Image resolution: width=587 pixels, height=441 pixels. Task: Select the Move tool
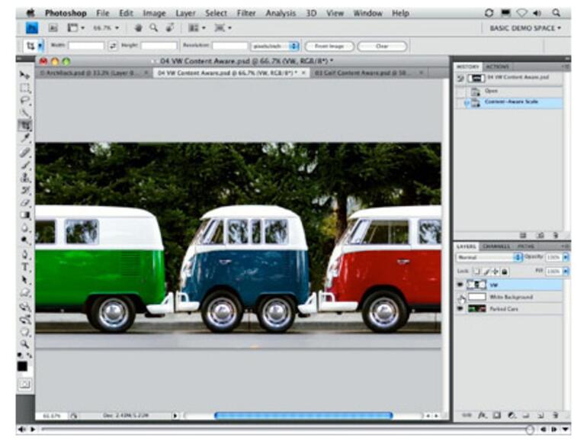24,75
